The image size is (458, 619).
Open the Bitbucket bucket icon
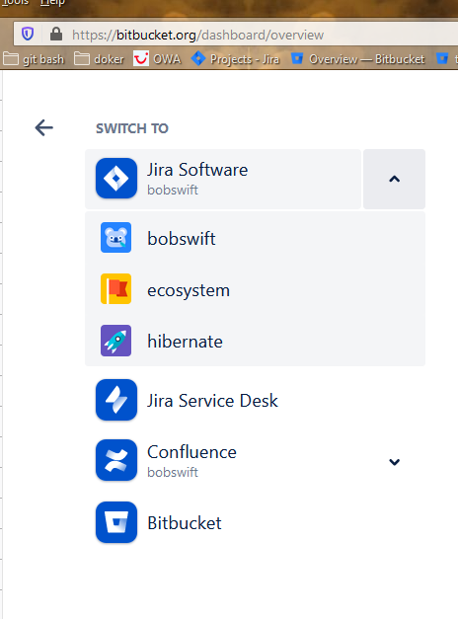pos(116,522)
